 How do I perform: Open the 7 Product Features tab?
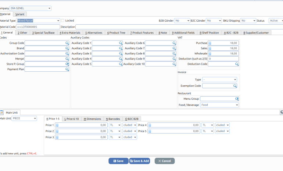142,33
